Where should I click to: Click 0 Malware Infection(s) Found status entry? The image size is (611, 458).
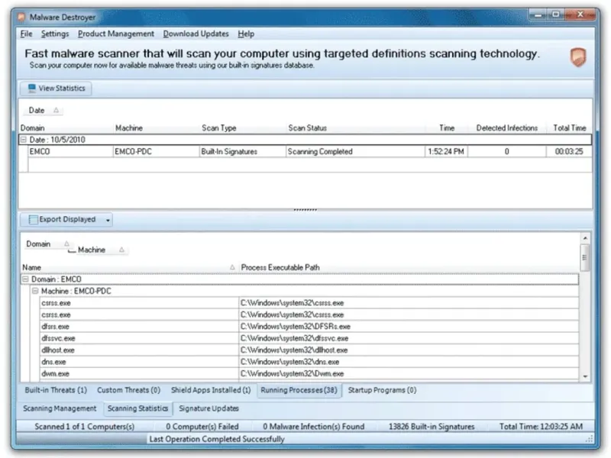click(314, 427)
